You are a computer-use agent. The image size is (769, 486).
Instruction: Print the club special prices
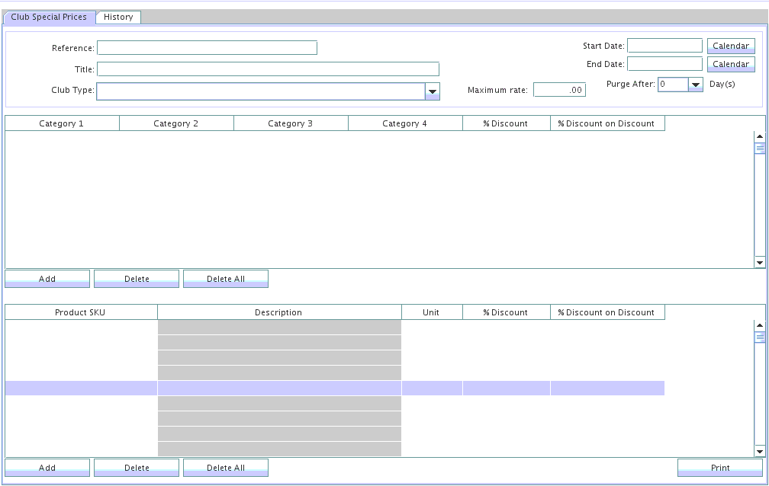719,468
